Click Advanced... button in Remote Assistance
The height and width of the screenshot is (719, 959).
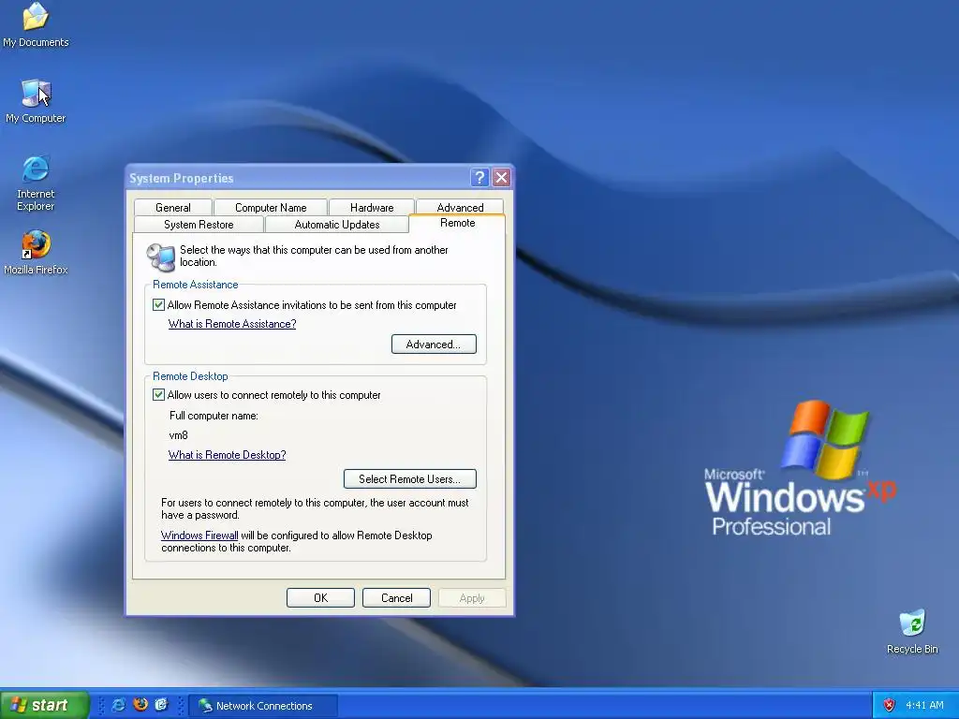click(x=434, y=345)
